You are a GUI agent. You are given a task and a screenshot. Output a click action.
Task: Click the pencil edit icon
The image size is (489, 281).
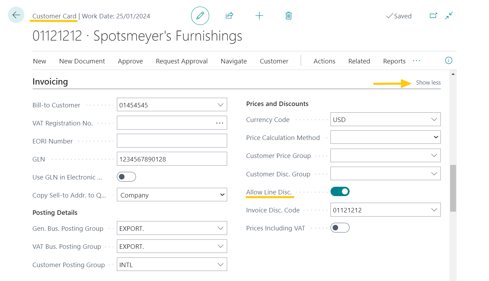pyautogui.click(x=200, y=16)
